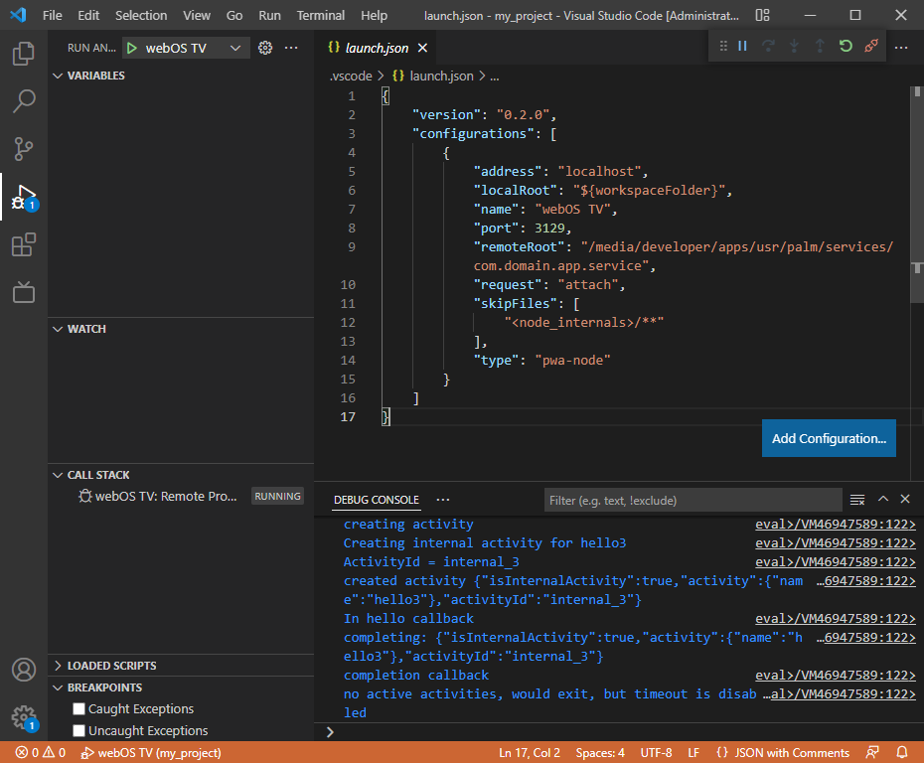Open the webOS TV extension view icon

(x=24, y=292)
